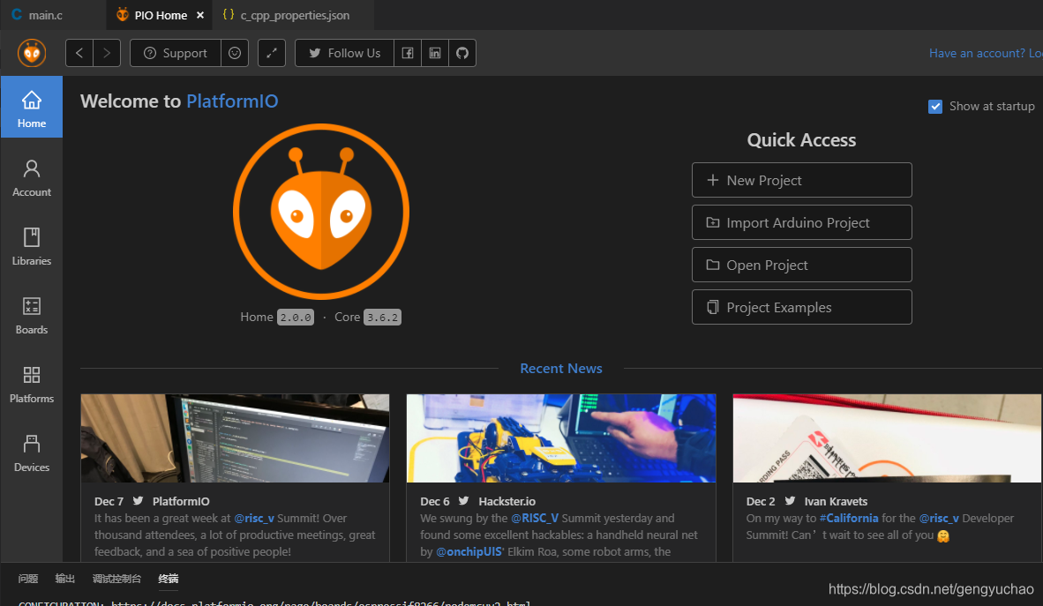Click the Recent News heading link
1043x606 pixels.
560,369
